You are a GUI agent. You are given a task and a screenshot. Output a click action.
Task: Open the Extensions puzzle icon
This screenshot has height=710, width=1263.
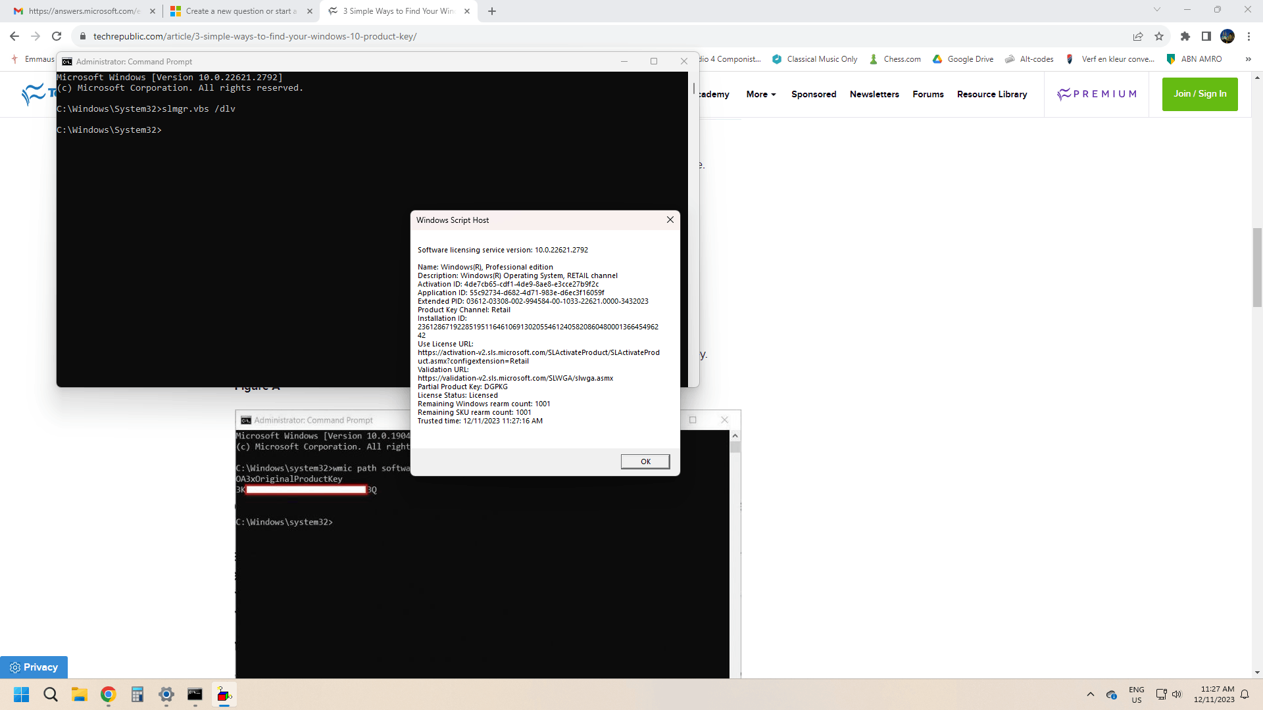click(x=1185, y=36)
